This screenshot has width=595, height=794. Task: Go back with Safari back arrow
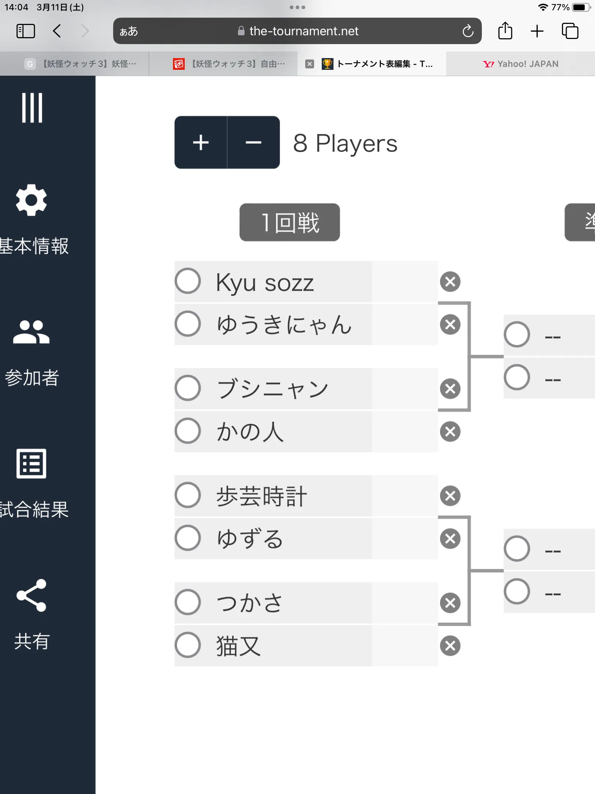click(57, 31)
